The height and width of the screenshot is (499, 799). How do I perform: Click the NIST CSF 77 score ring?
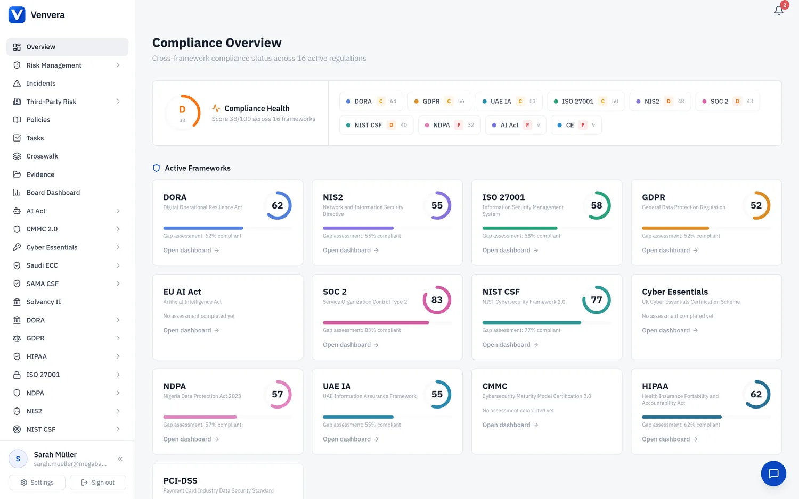click(x=597, y=300)
